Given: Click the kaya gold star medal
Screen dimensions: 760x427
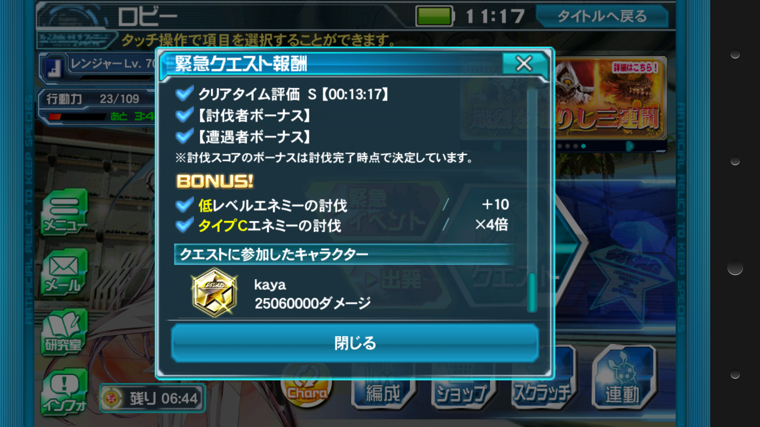Looking at the screenshot, I should [214, 293].
